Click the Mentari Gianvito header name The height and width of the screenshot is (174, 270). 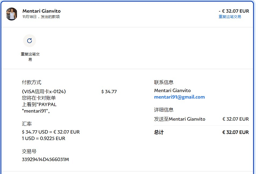pyautogui.click(x=41, y=11)
